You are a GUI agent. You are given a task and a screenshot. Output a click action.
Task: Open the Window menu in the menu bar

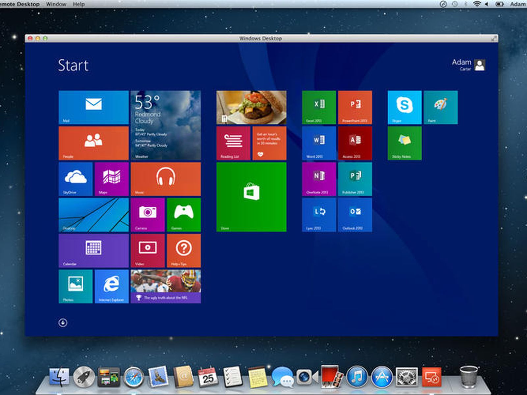coord(56,4)
